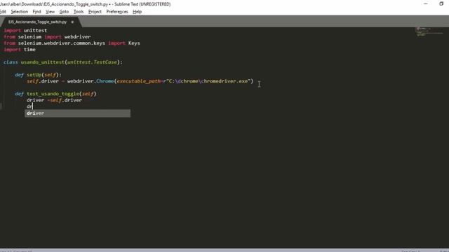
Task: Open the View menu
Action: [50, 12]
